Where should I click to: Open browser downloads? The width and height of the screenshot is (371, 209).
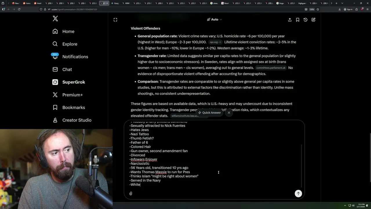339,9
